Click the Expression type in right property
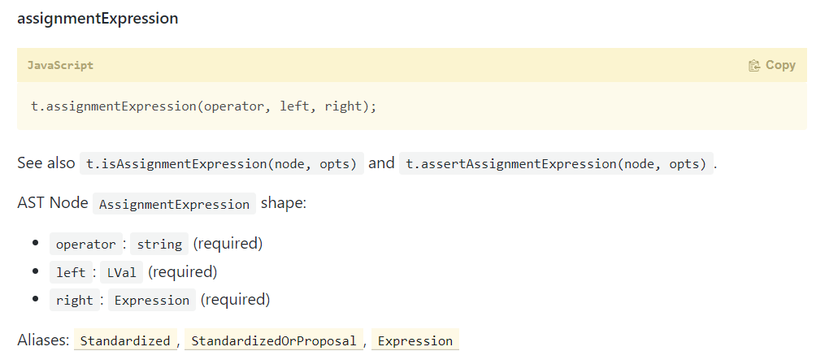Image resolution: width=838 pixels, height=364 pixels. point(152,301)
